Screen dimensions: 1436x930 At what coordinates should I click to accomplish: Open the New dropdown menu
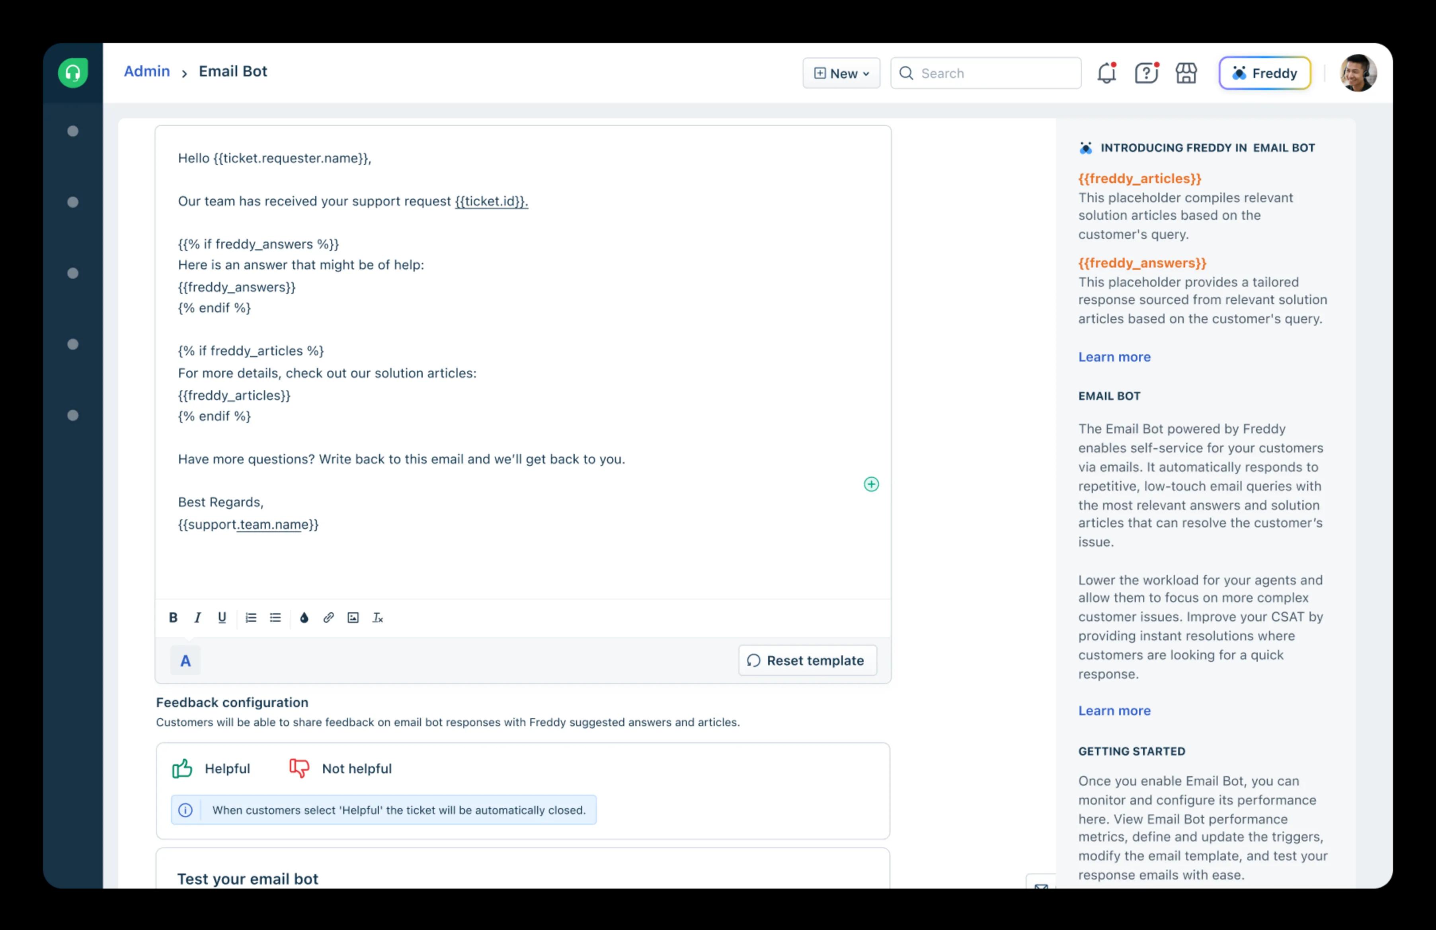[x=841, y=73]
